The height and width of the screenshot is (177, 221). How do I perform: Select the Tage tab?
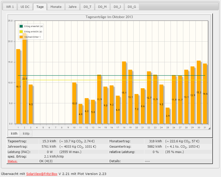(40, 7)
